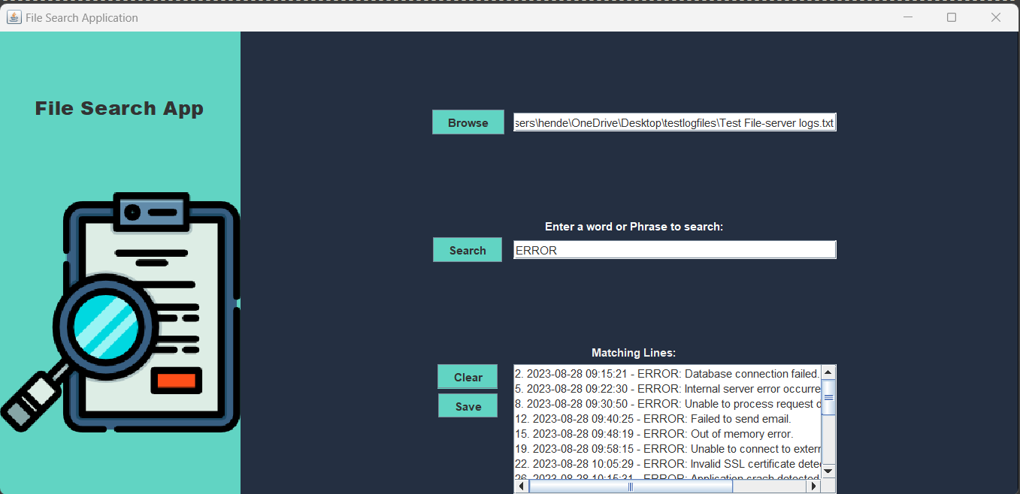The height and width of the screenshot is (494, 1020).
Task: Click the horizontal scrollbar right arrow
Action: 813,486
